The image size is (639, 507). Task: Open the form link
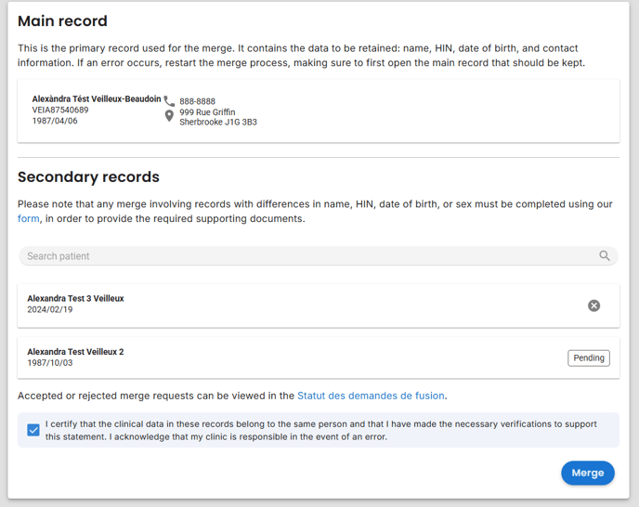point(29,218)
